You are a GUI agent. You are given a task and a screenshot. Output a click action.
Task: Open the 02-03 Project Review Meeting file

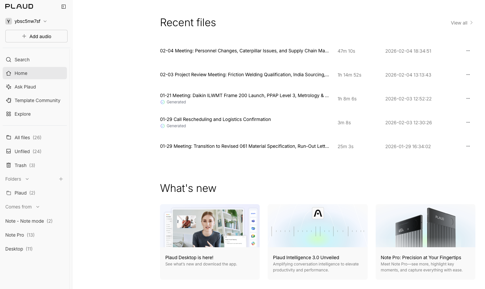point(244,75)
